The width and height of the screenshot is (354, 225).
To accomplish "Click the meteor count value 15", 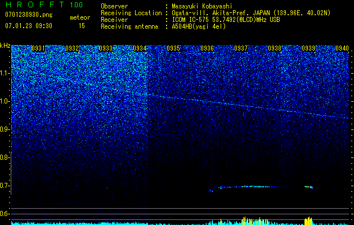I will (x=82, y=26).
